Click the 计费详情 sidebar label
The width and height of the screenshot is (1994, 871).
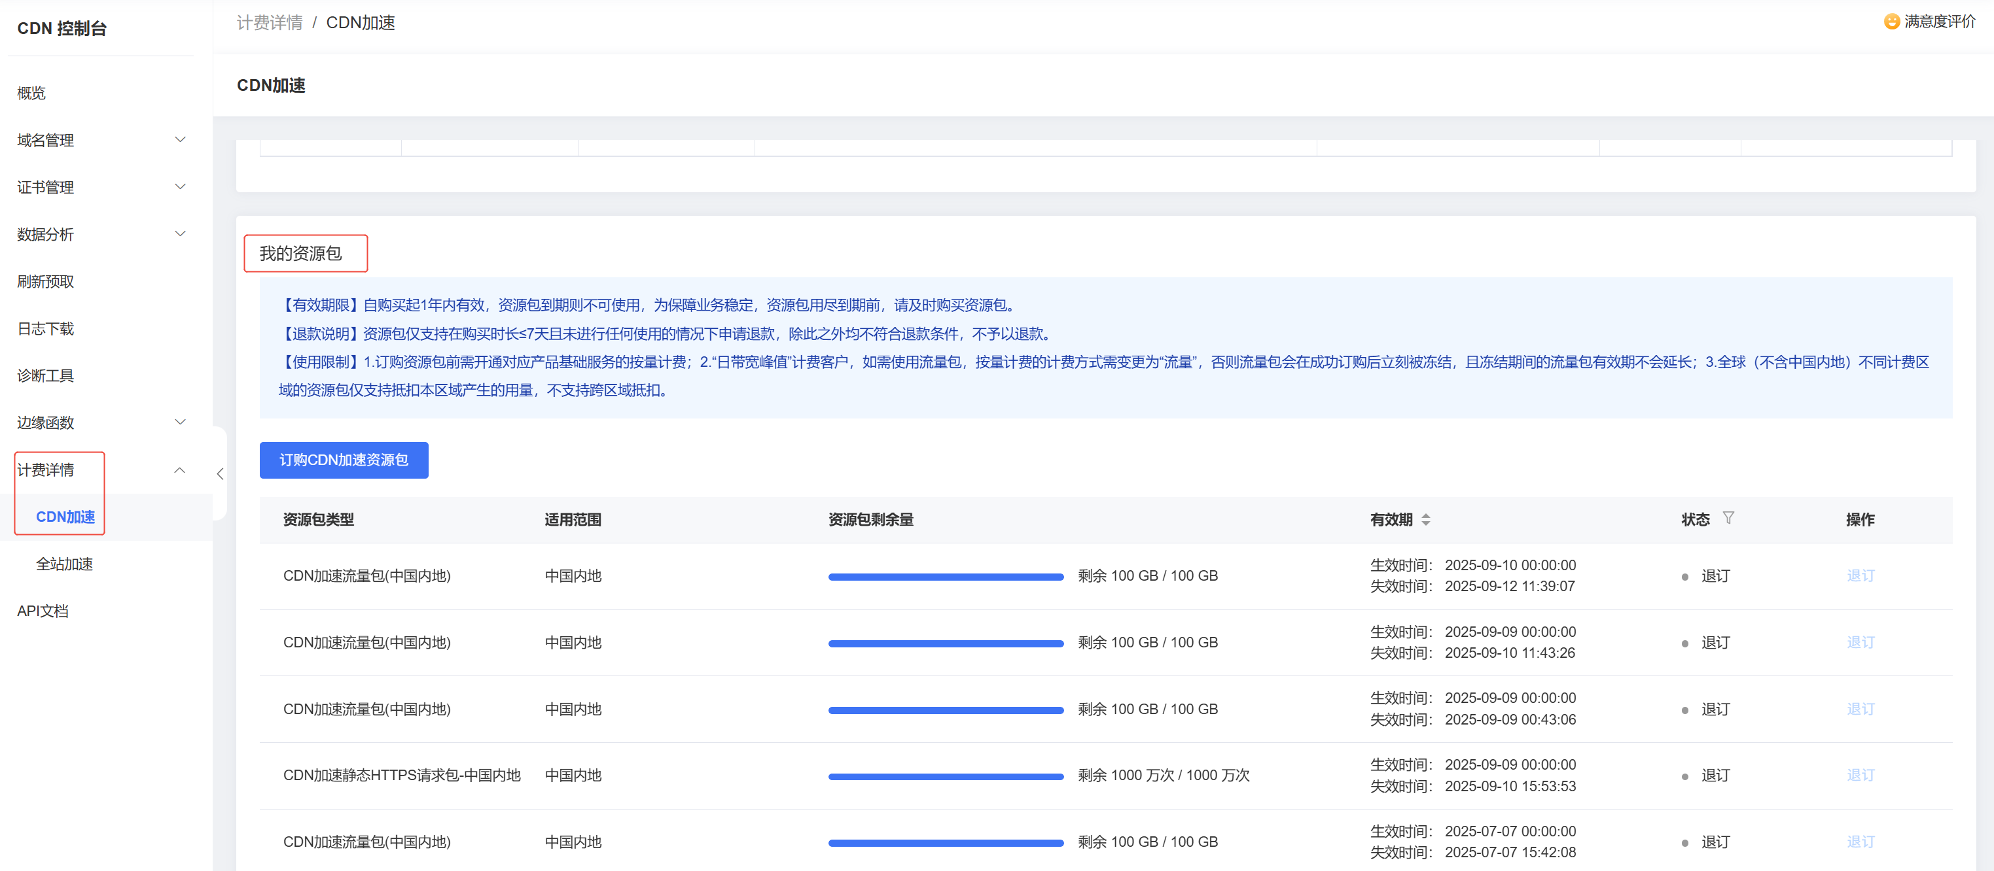click(x=46, y=470)
